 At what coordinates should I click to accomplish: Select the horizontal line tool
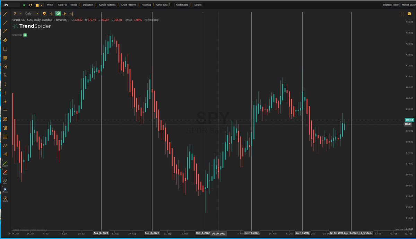pyautogui.click(x=5, y=110)
